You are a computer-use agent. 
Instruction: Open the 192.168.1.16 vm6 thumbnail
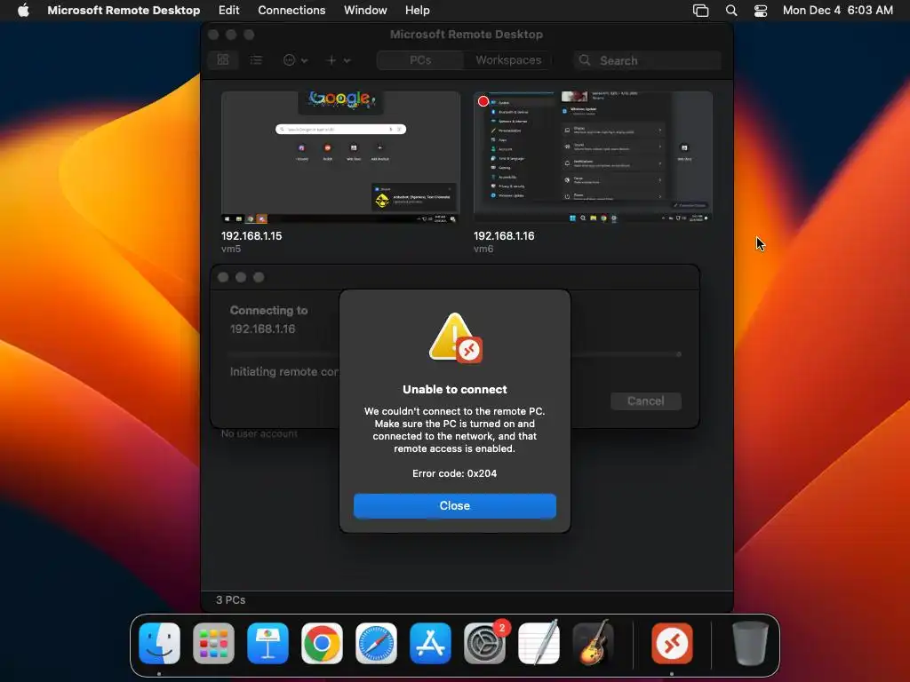(593, 156)
